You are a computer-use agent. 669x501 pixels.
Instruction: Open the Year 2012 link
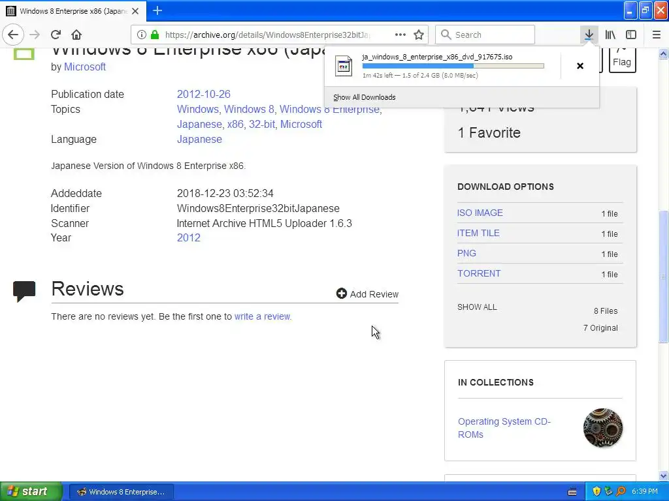189,237
